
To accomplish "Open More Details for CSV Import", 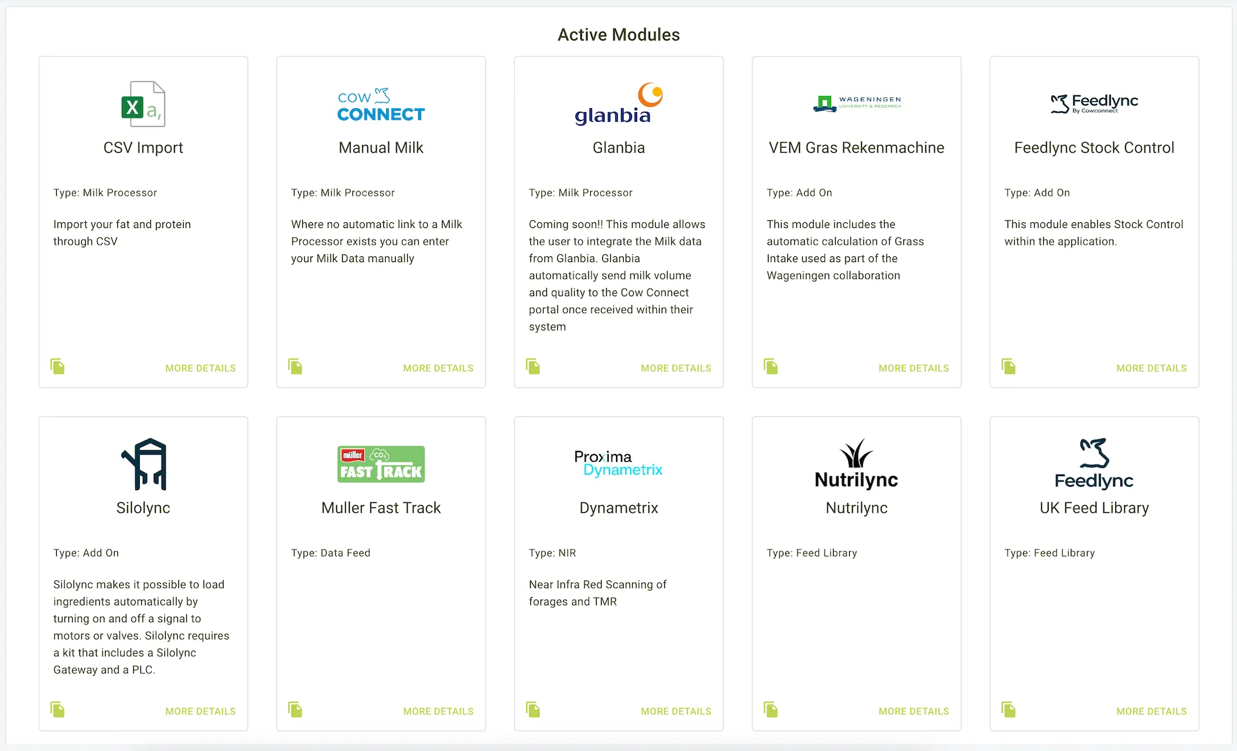I will (x=200, y=368).
